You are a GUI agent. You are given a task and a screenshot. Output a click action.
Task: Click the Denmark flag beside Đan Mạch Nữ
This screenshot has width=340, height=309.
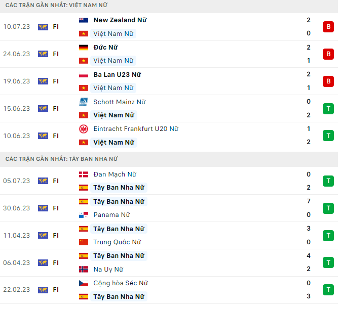[84, 174]
